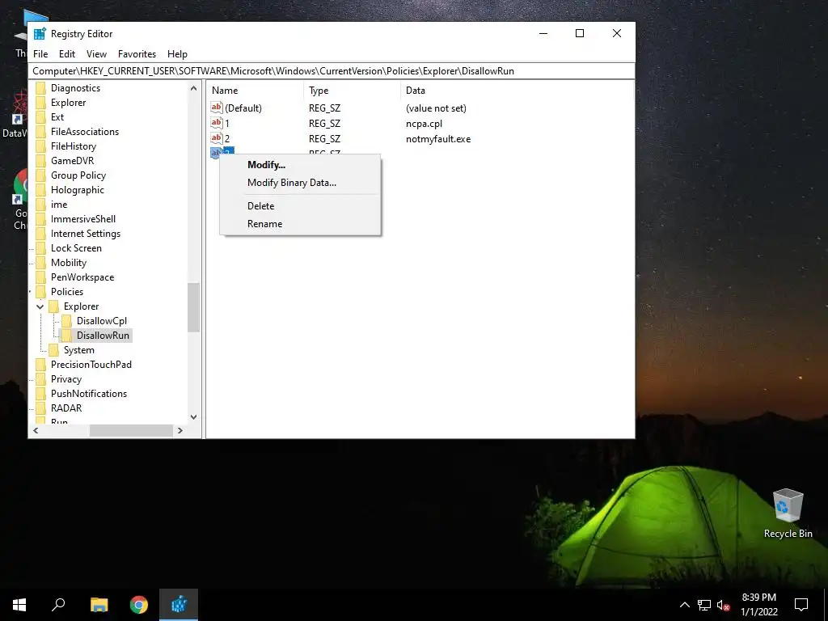Viewport: 828px width, 621px height.
Task: Open the Help menu
Action: 177,54
